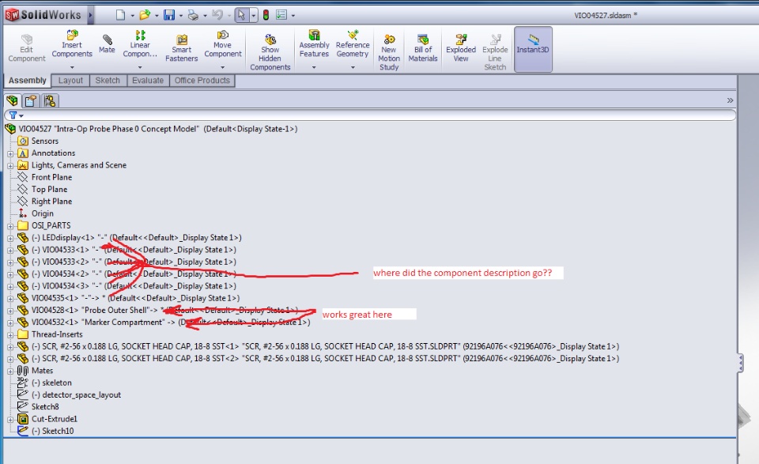Viewport: 759px width, 464px height.
Task: Select the first SCR #2-56 socket head cap <1>
Action: 318,346
